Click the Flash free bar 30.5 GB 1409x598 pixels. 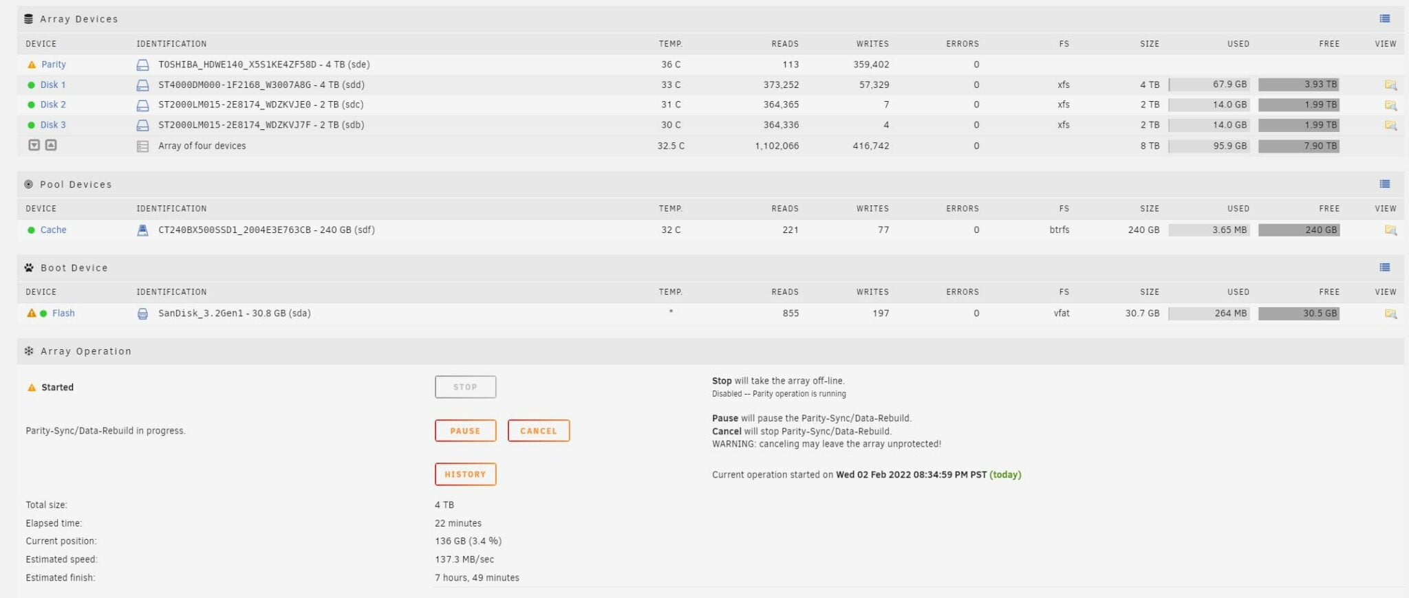pos(1299,313)
